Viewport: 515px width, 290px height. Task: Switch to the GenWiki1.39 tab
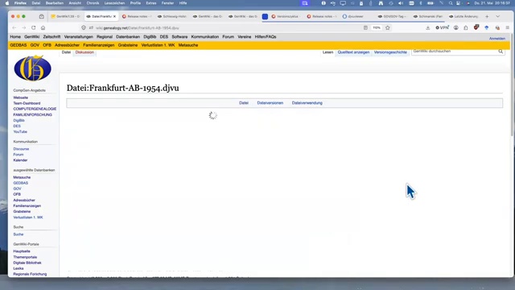66,16
